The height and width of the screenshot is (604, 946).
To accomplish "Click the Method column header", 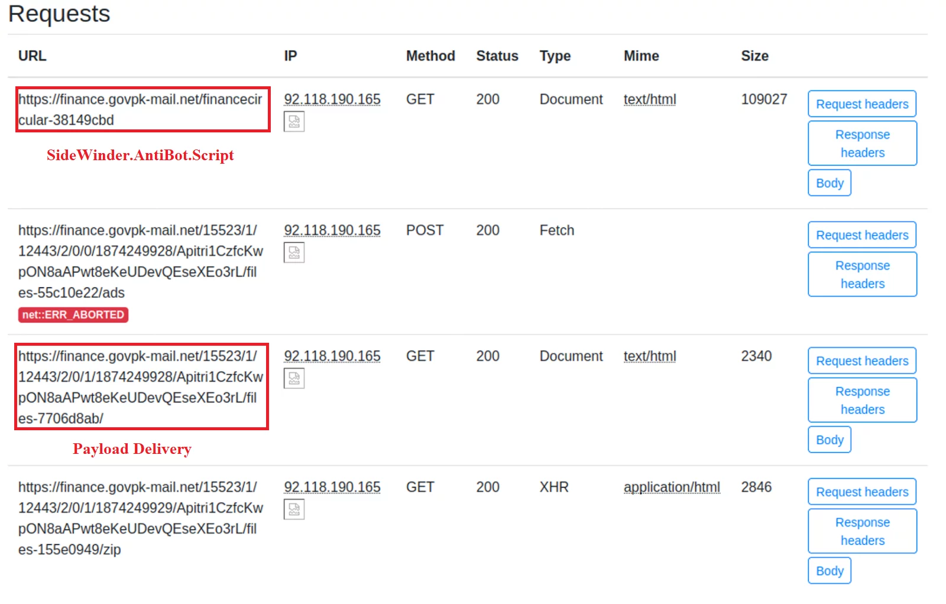I will click(430, 56).
